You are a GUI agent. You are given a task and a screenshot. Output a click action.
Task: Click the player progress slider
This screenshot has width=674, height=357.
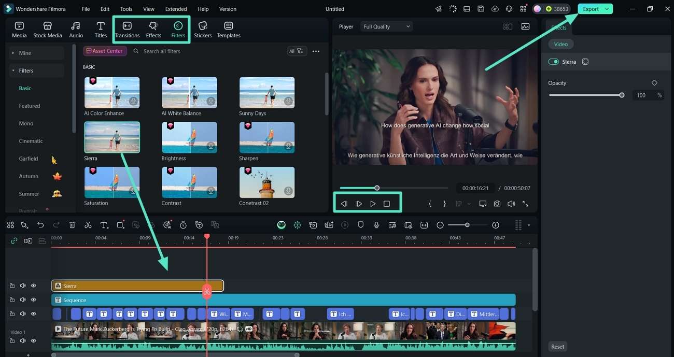click(x=394, y=188)
